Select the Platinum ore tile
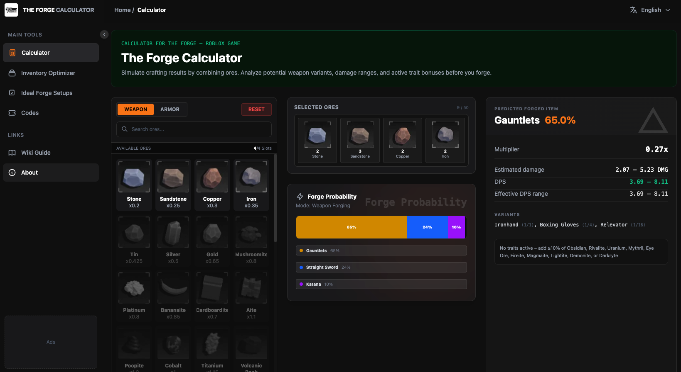This screenshot has width=681, height=372. click(134, 296)
